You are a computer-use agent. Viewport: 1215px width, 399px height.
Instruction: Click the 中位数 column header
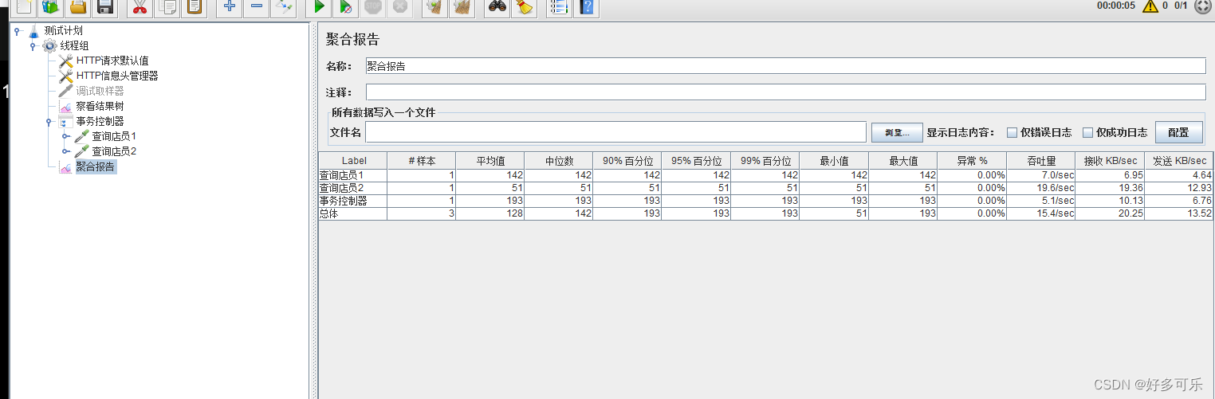559,161
